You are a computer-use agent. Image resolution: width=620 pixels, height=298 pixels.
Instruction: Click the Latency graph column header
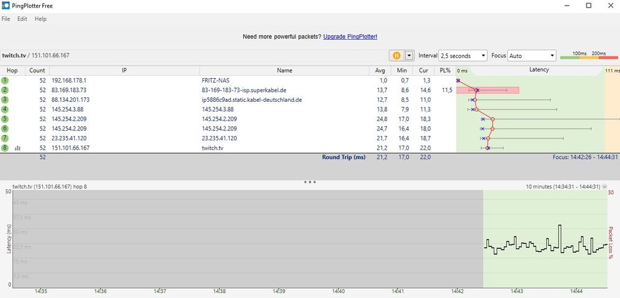click(x=539, y=70)
